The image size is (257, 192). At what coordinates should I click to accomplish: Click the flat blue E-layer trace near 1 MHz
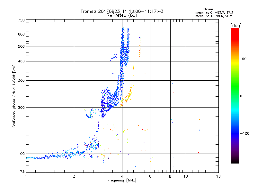(35, 158)
